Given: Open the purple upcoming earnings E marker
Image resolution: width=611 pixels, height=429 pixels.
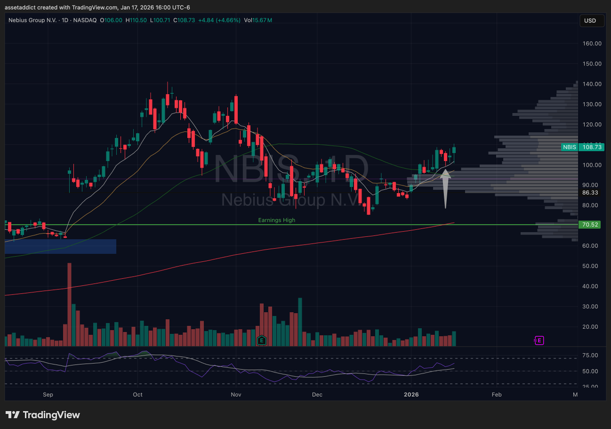Looking at the screenshot, I should [539, 340].
